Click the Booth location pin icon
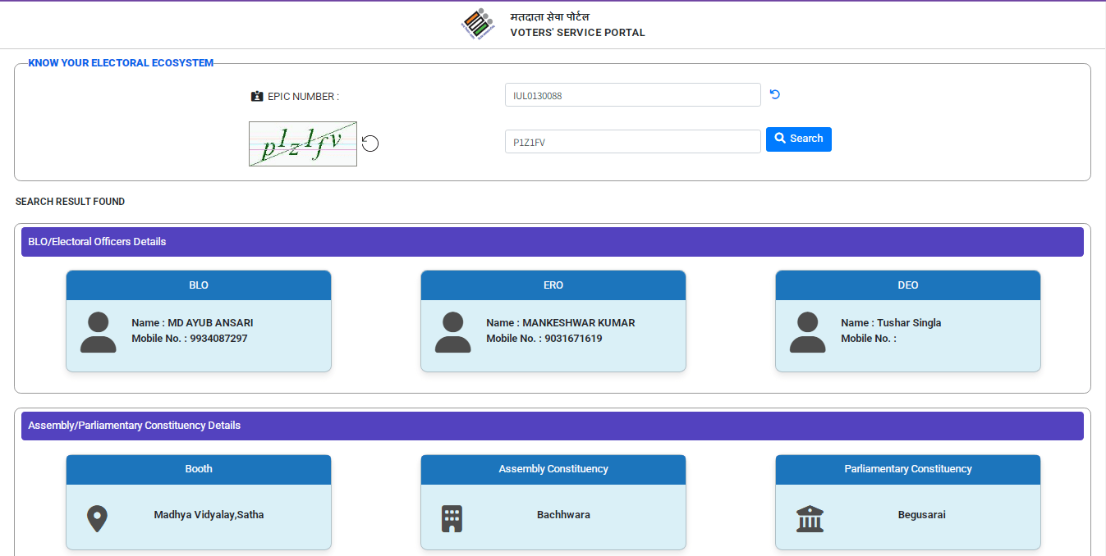The image size is (1106, 556). coord(98,518)
